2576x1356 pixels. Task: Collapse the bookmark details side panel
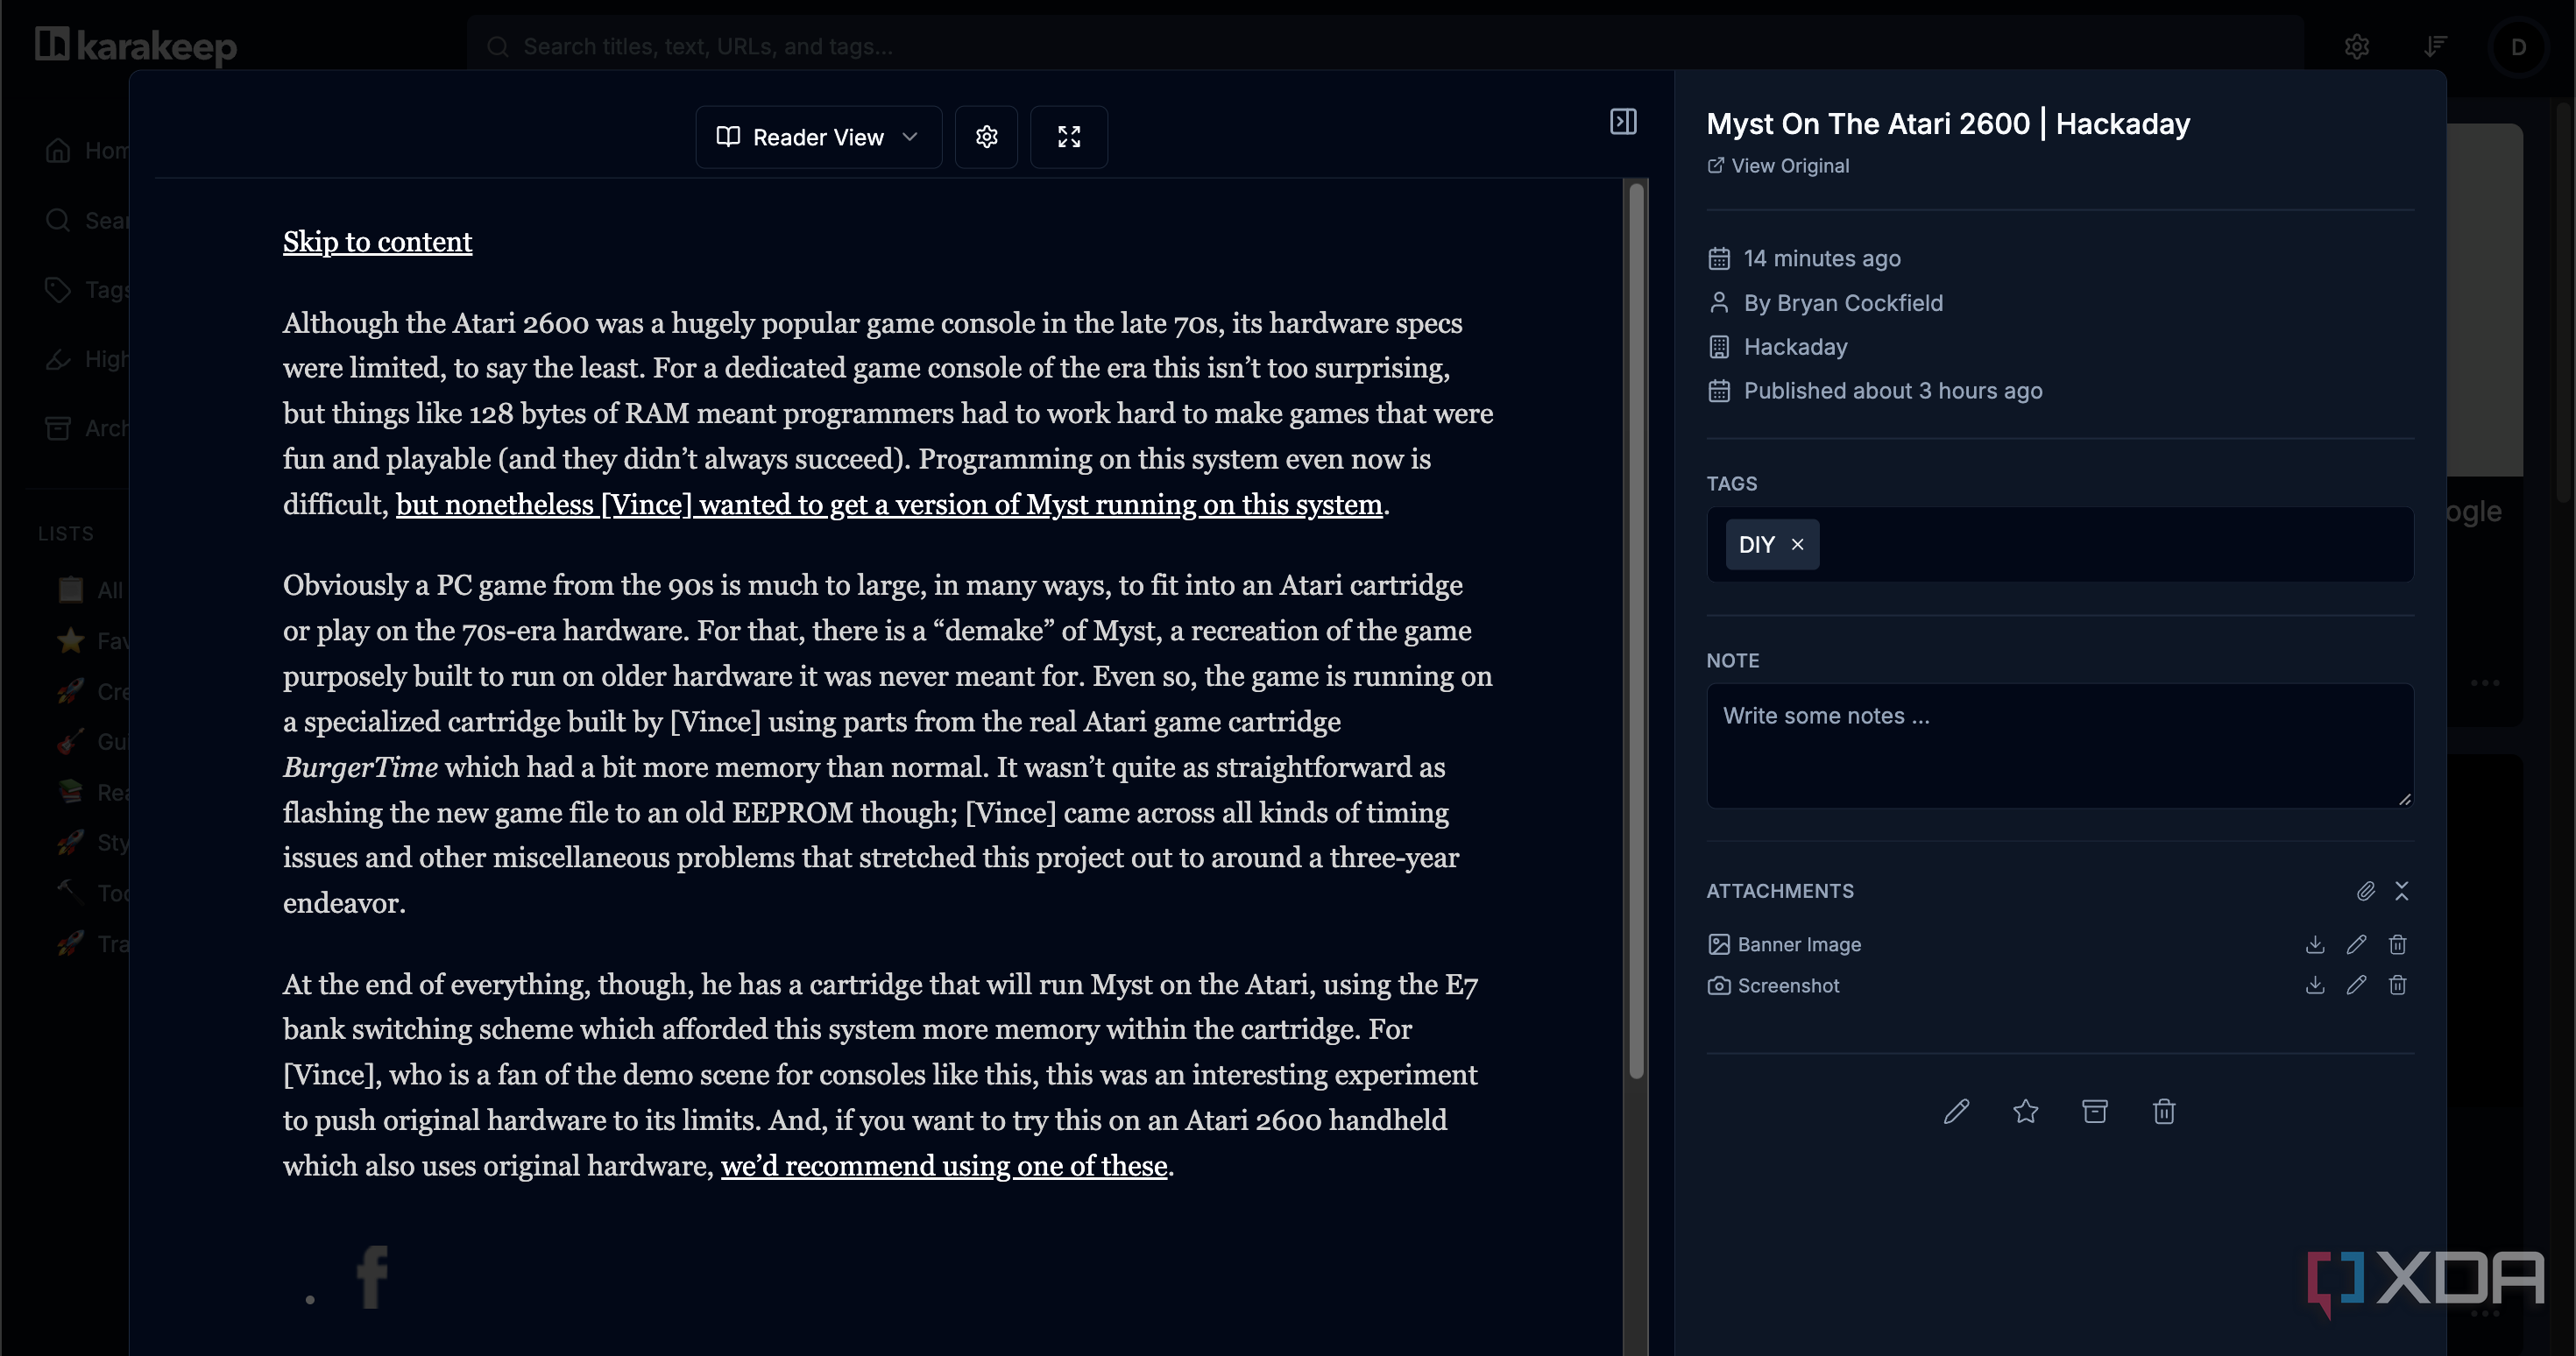(x=1623, y=122)
